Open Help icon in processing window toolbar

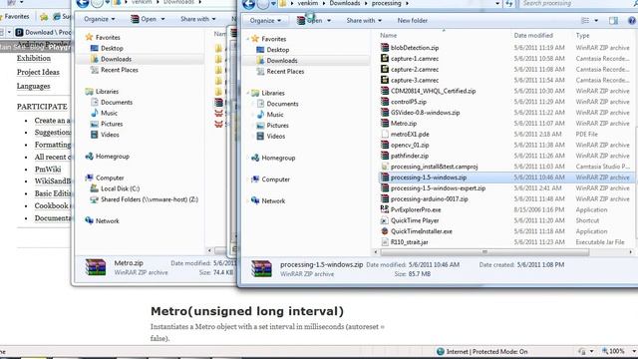click(632, 20)
